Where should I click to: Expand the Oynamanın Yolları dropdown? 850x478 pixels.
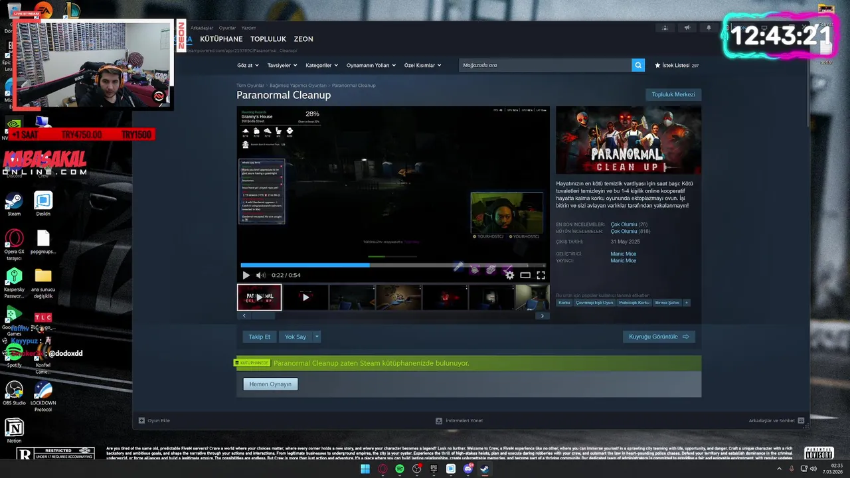[371, 65]
